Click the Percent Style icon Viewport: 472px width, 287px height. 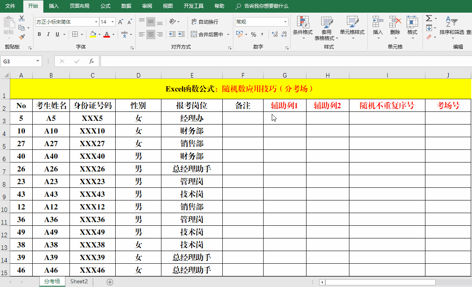pyautogui.click(x=253, y=35)
